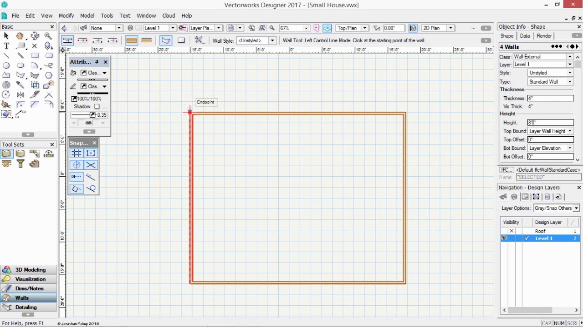The image size is (583, 327).
Task: Toggle Snap to Object
Action: point(91,154)
